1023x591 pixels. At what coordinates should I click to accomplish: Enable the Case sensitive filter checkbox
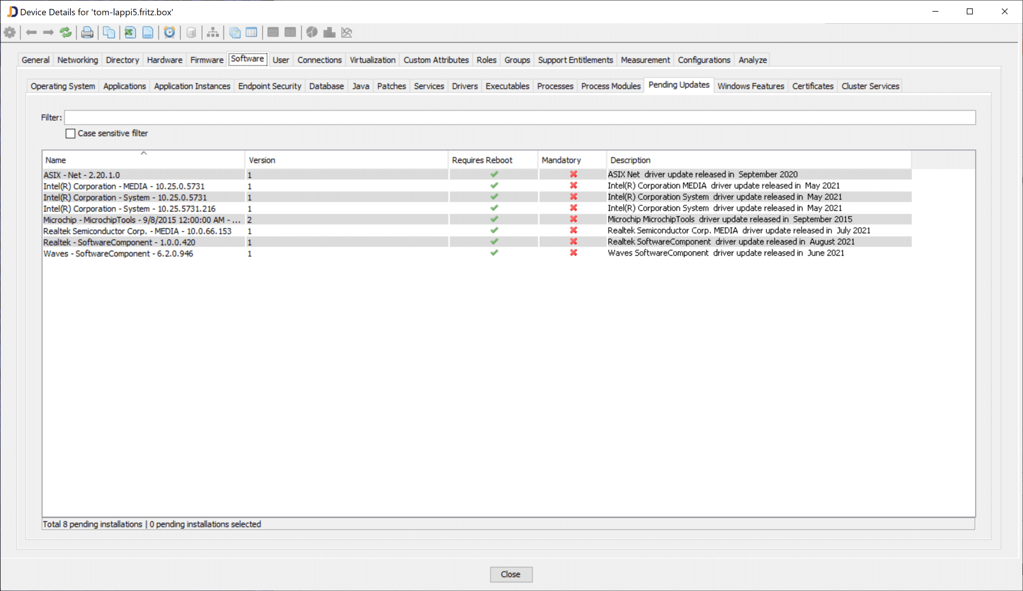click(x=70, y=134)
